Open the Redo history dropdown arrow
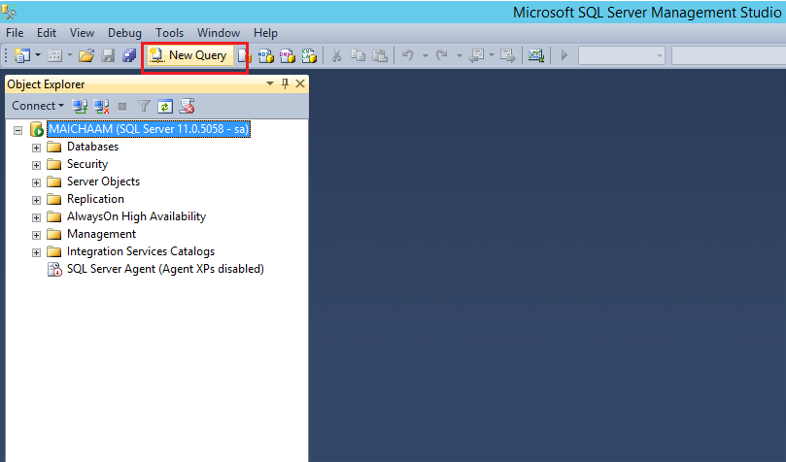This screenshot has width=786, height=462. [459, 55]
